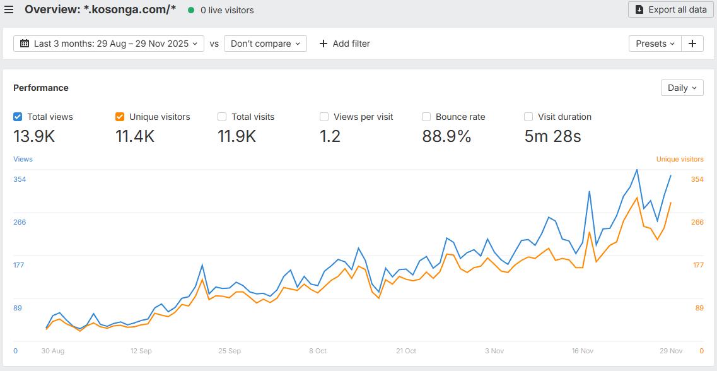The height and width of the screenshot is (371, 717).
Task: Uncheck the Total views checkbox
Action: (18, 117)
